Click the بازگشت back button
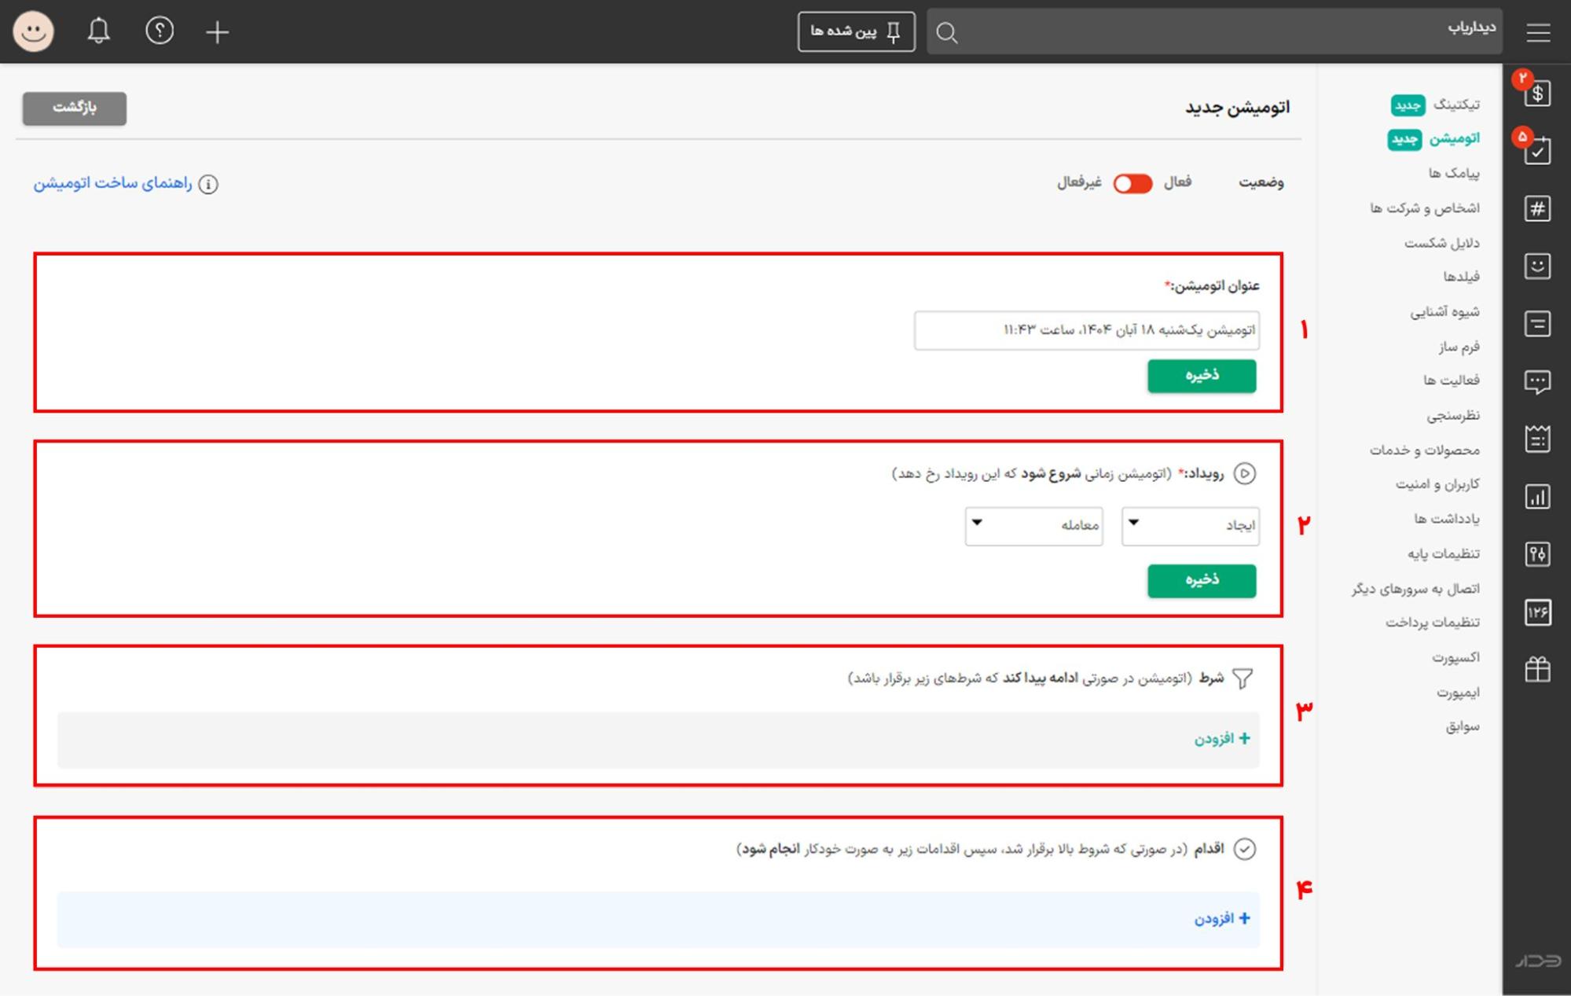Image resolution: width=1571 pixels, height=996 pixels. coord(74,108)
